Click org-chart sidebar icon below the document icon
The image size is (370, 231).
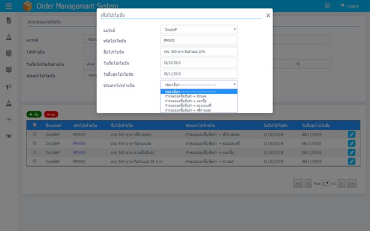click(9, 37)
